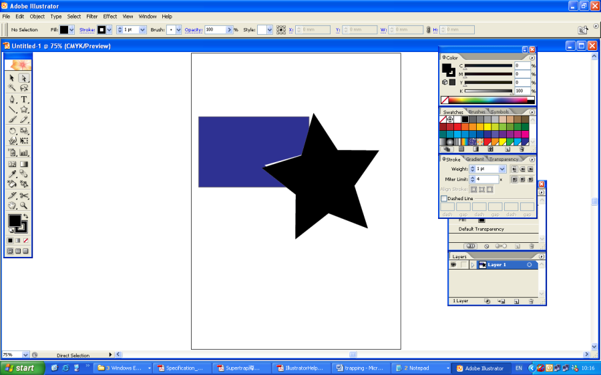Select the Magic Wand tool
Image resolution: width=601 pixels, height=375 pixels.
[12, 88]
